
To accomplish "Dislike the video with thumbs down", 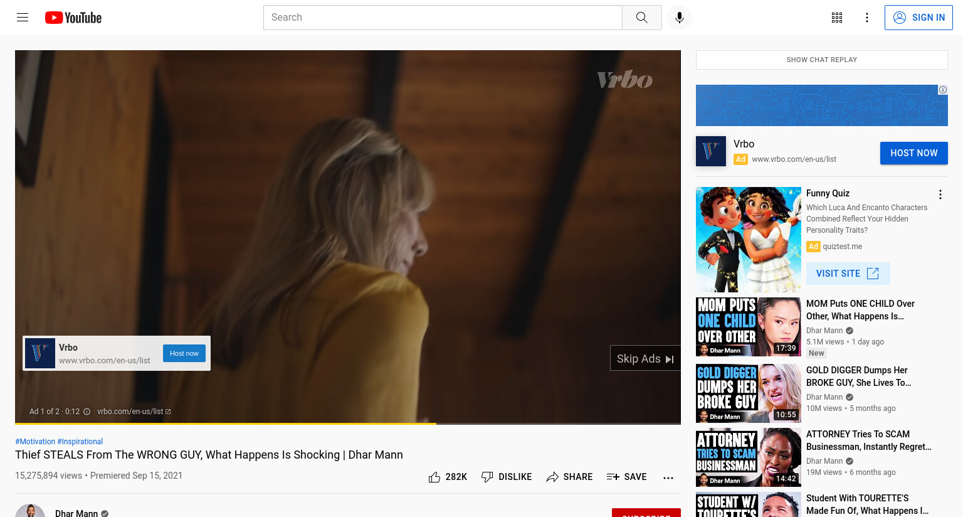I will pyautogui.click(x=487, y=477).
